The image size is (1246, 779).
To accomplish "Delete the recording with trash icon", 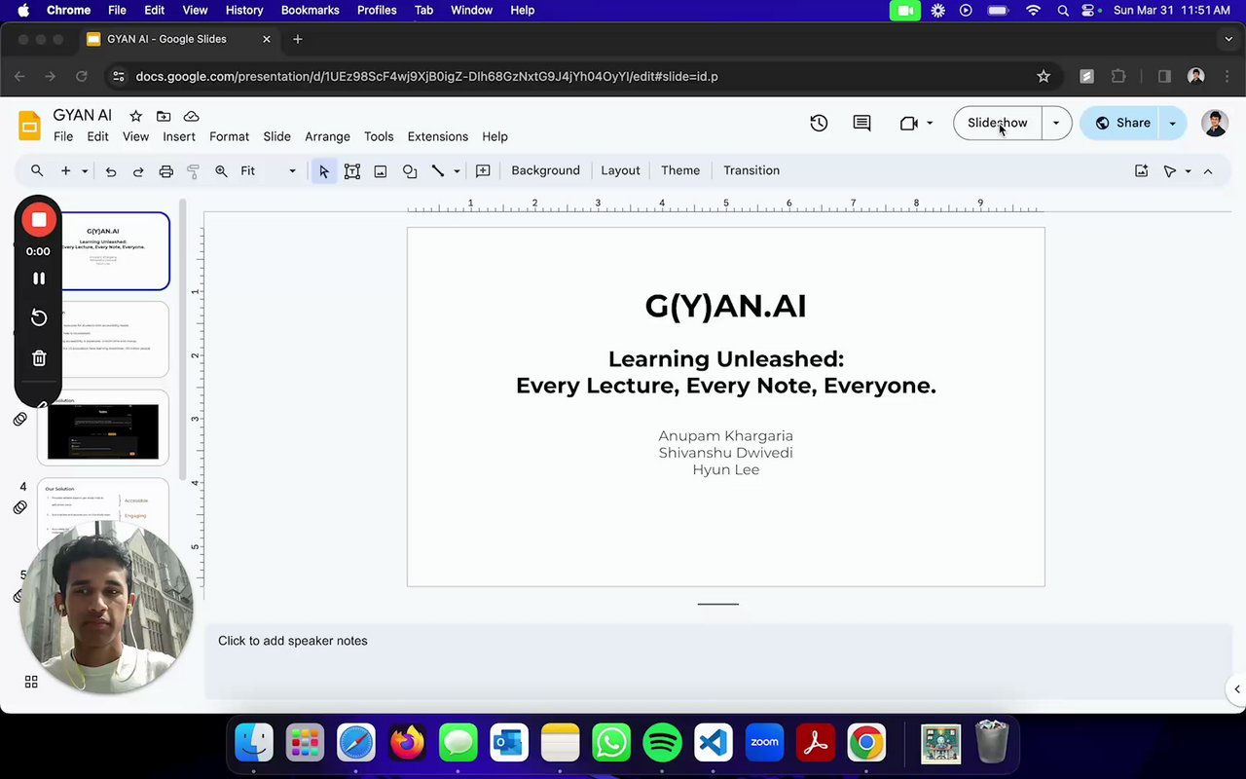I will pos(39,358).
